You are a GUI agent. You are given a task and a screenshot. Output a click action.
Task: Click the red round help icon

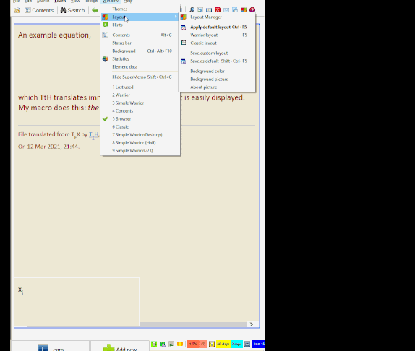pyautogui.click(x=252, y=10)
